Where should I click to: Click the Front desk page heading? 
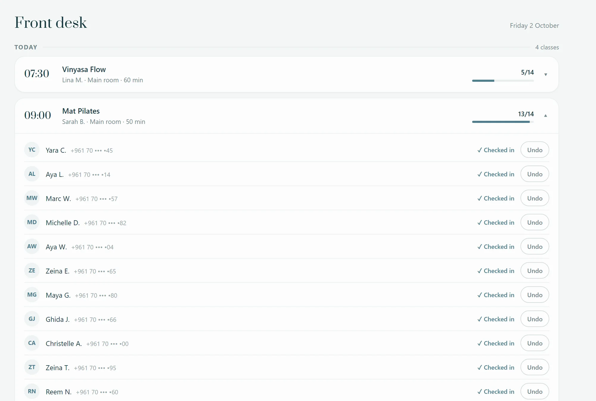[x=51, y=23]
